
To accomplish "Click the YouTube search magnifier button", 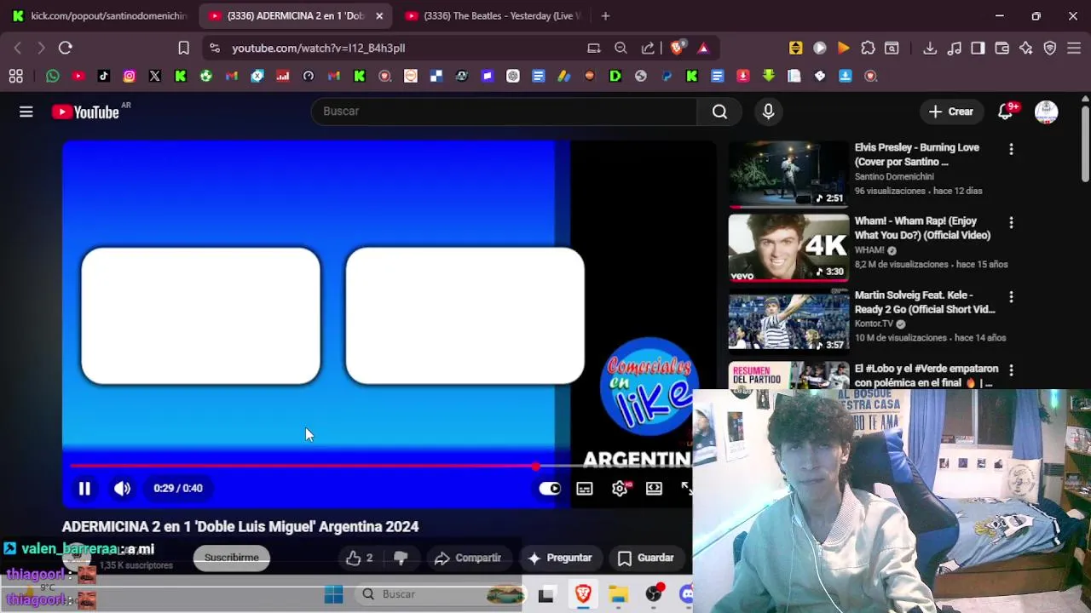I will [719, 112].
